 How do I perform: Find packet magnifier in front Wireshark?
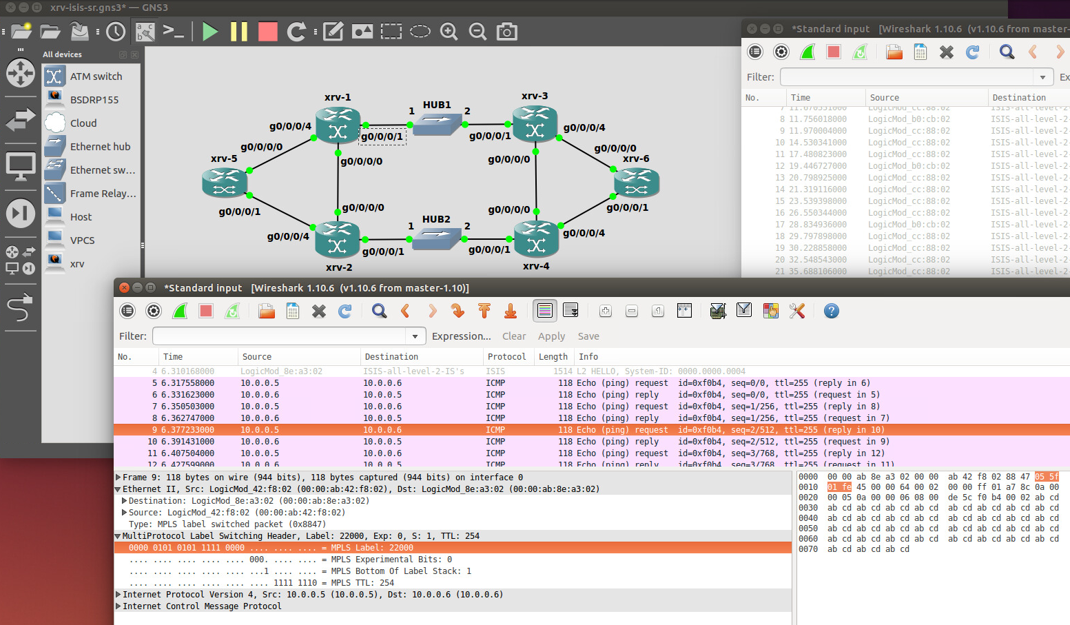click(380, 311)
